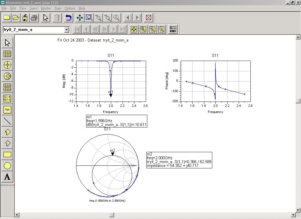Select the m1 marker readout box
Image resolution: width=301 pixels, height=219 pixels.
117,121
